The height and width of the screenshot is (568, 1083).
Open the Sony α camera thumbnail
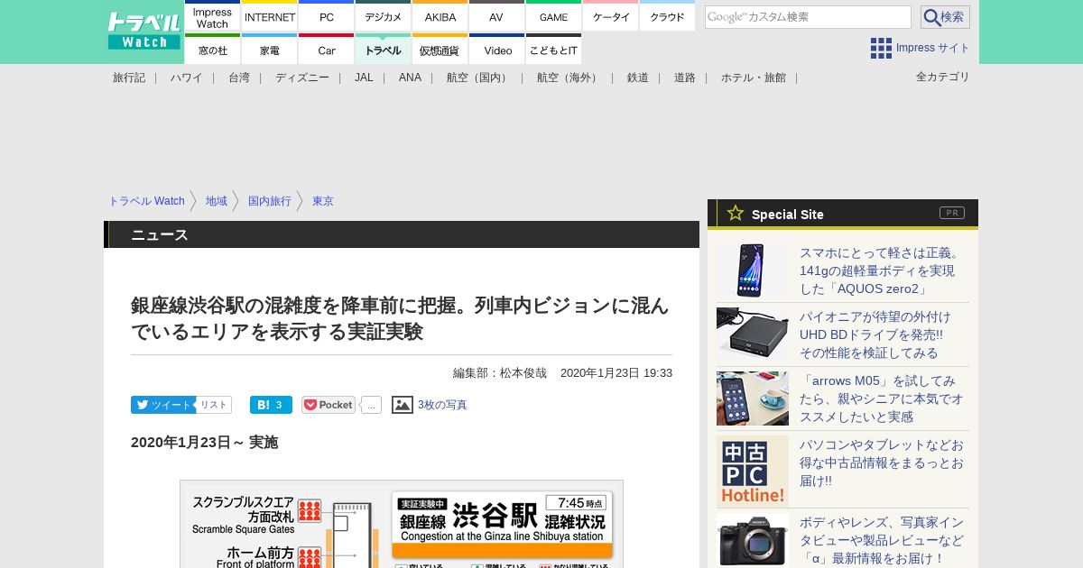tap(753, 540)
